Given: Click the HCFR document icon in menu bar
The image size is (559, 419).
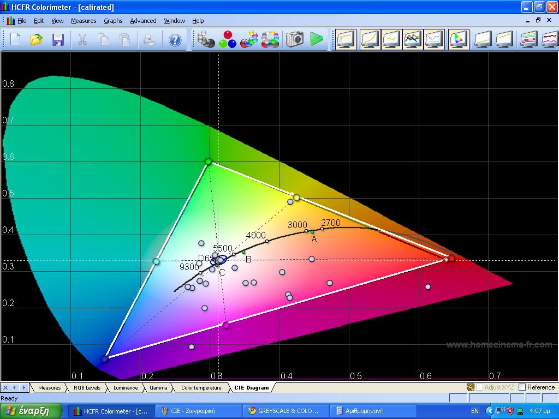Looking at the screenshot, I should click(11, 21).
